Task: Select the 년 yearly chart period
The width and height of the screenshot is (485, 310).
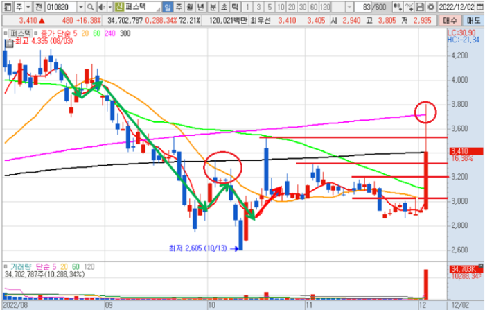Action: pos(201,7)
